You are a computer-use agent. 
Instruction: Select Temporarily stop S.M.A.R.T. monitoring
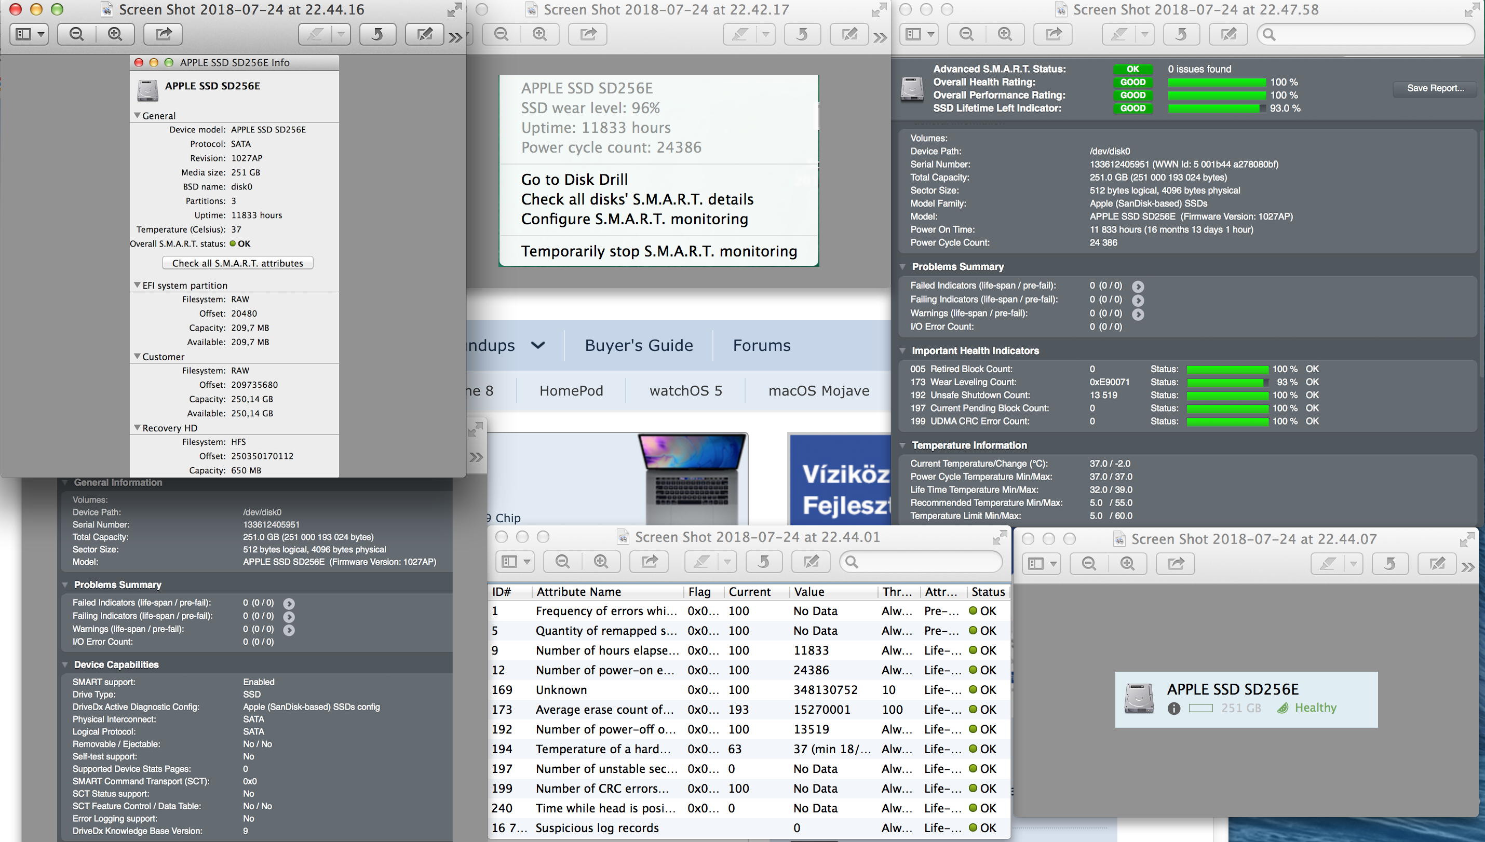tap(659, 251)
